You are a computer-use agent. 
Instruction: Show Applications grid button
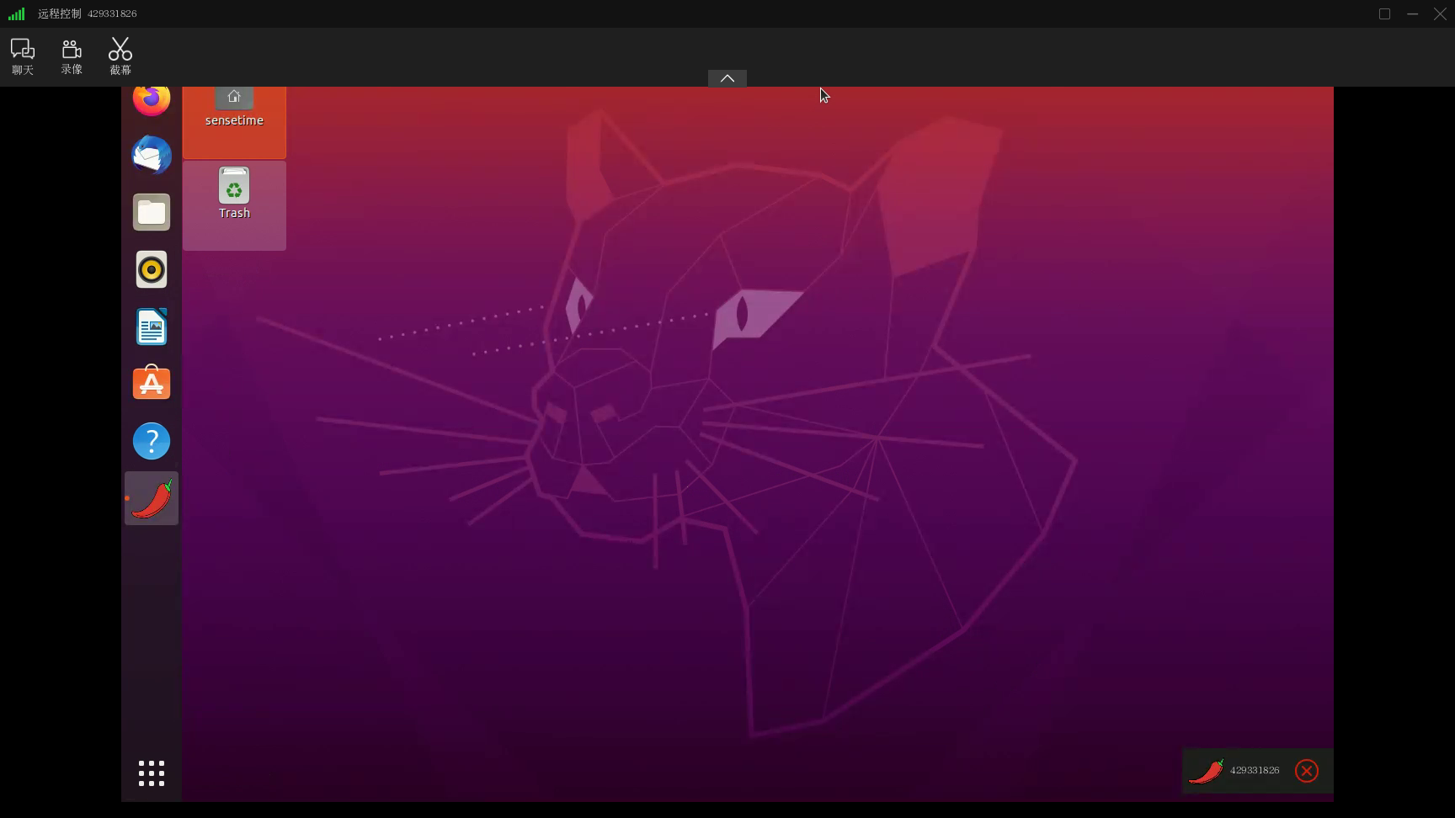point(152,773)
